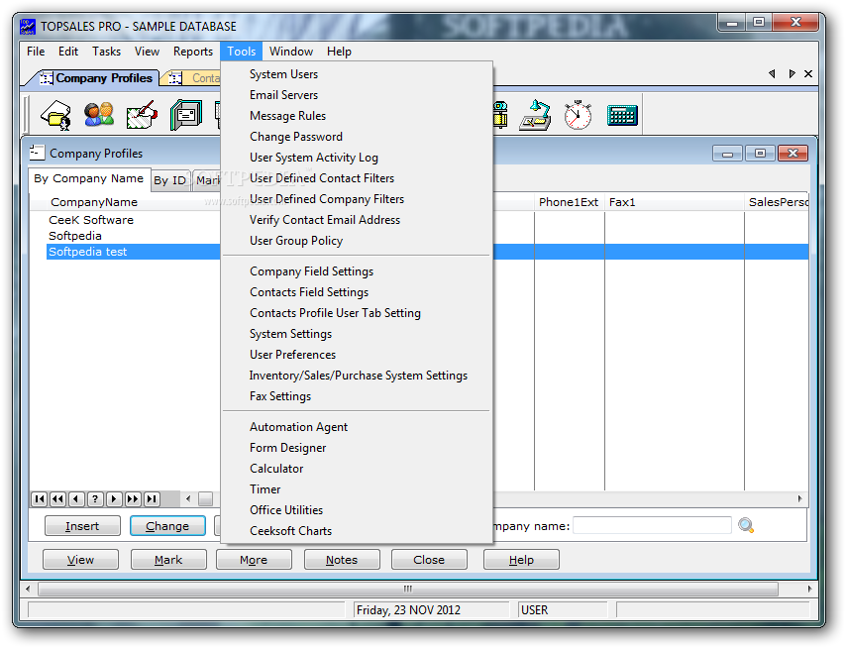Click TopSales Pro title bar app icon

pyautogui.click(x=28, y=27)
